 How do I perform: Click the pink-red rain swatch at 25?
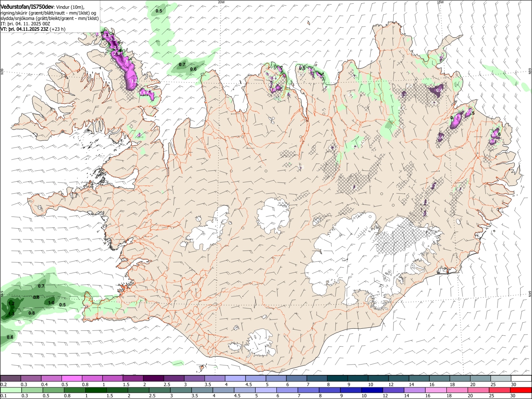coord(499,390)
